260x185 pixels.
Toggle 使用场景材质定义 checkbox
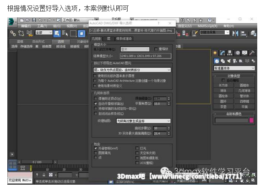click(95, 86)
